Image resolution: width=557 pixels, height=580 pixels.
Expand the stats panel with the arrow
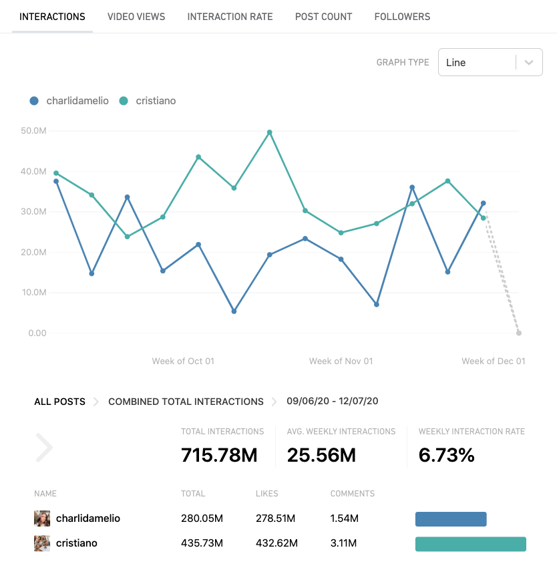(44, 447)
